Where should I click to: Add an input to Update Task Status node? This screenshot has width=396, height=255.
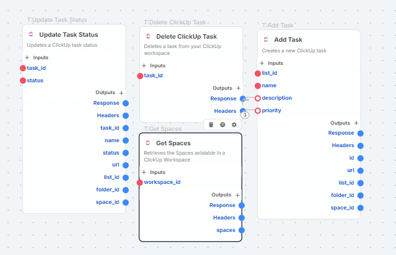(27, 57)
